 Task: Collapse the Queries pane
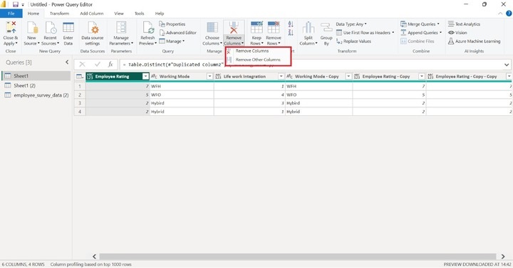(x=67, y=62)
